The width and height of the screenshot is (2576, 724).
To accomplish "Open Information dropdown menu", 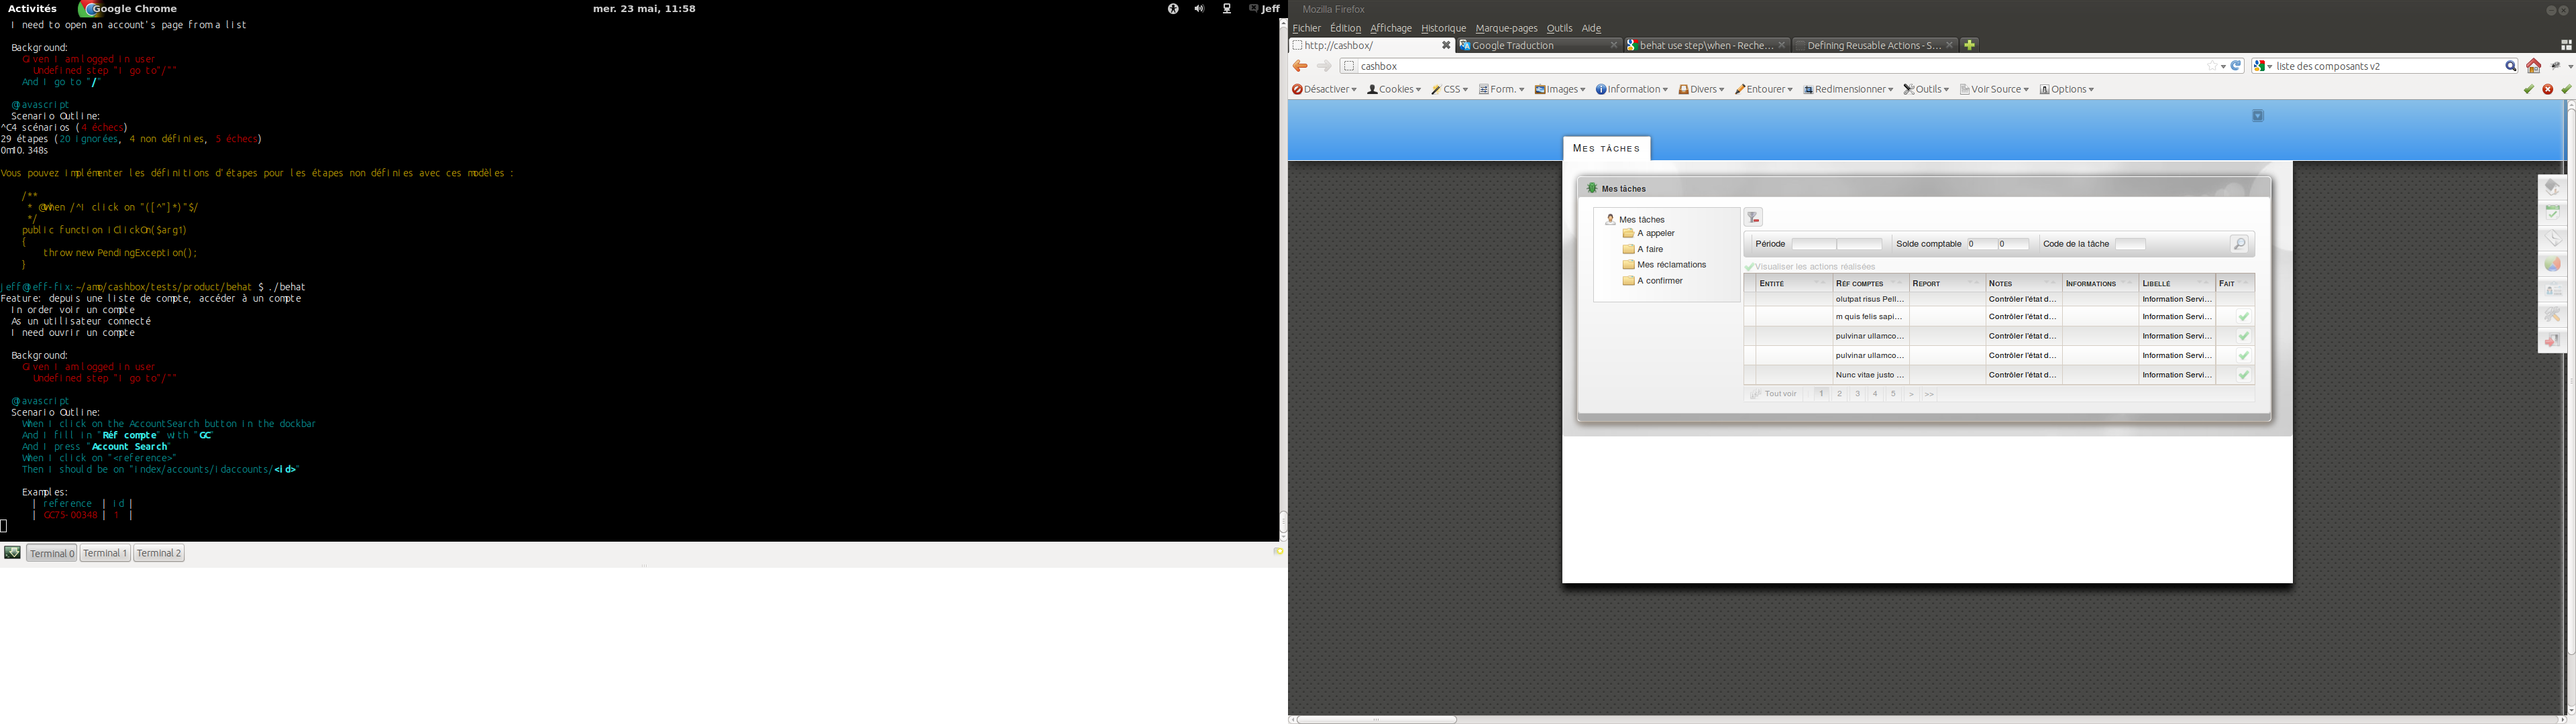I will click(1632, 90).
